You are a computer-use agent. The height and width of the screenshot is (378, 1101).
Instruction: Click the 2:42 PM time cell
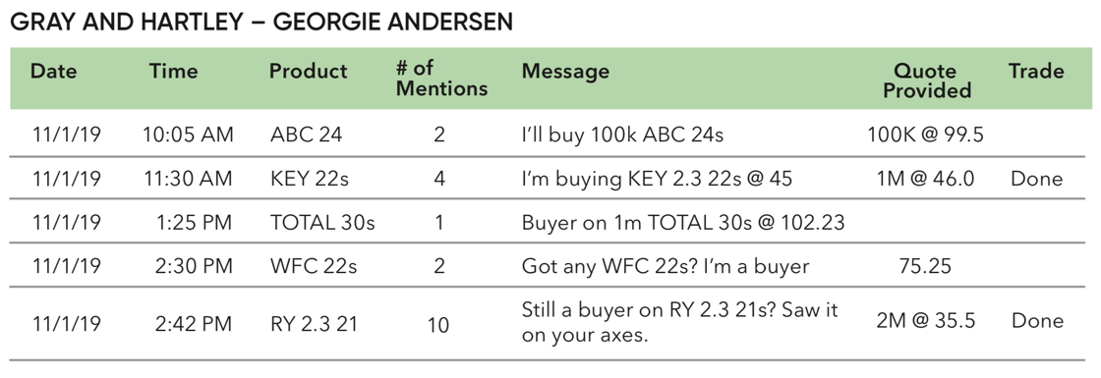click(x=193, y=324)
